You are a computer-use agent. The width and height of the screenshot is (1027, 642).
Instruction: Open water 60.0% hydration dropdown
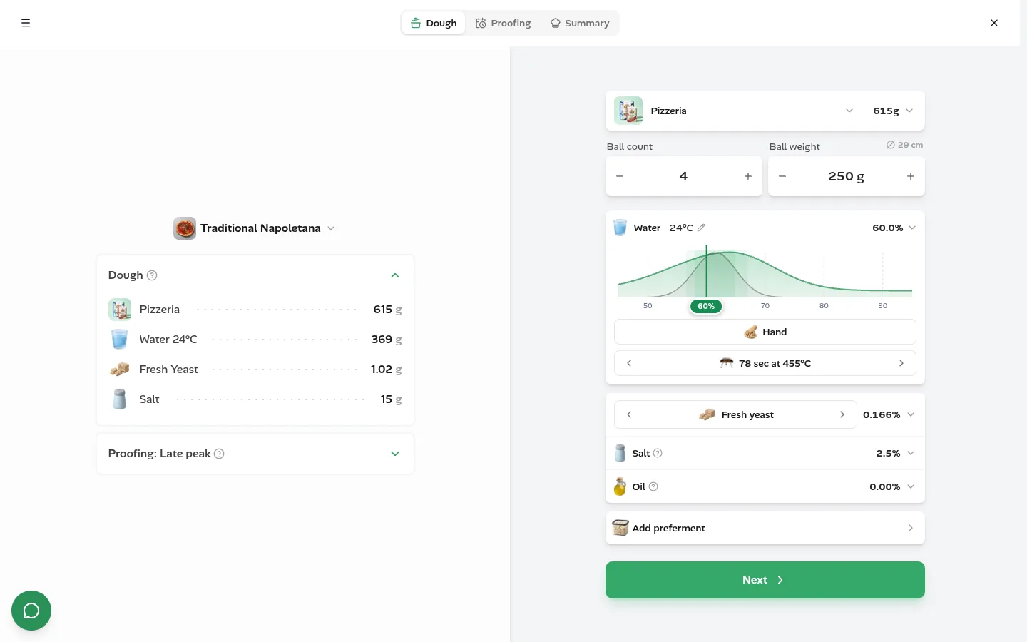(x=894, y=228)
